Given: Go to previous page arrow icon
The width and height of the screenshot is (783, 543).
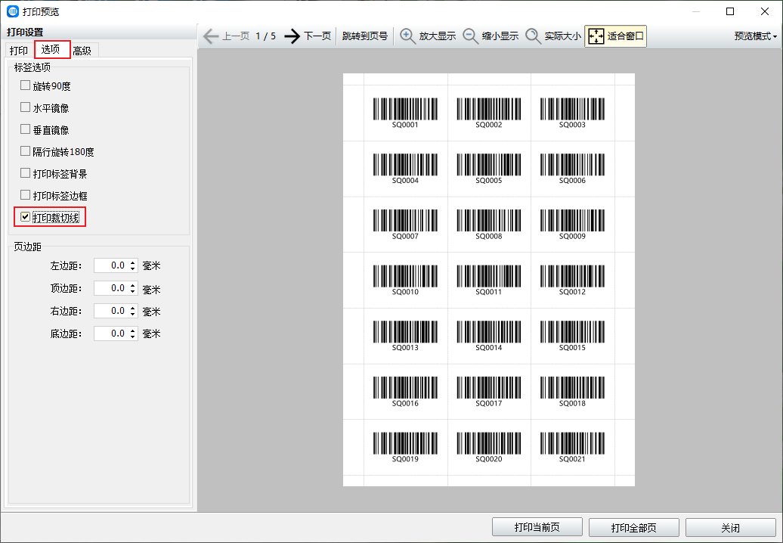Looking at the screenshot, I should 211,36.
